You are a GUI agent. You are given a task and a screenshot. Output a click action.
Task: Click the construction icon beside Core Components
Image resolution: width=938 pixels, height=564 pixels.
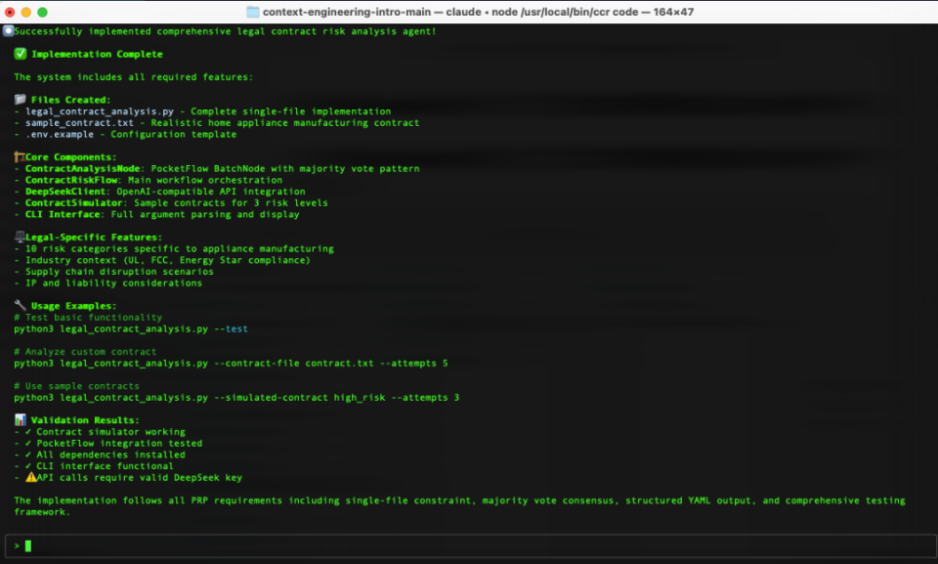[20, 156]
